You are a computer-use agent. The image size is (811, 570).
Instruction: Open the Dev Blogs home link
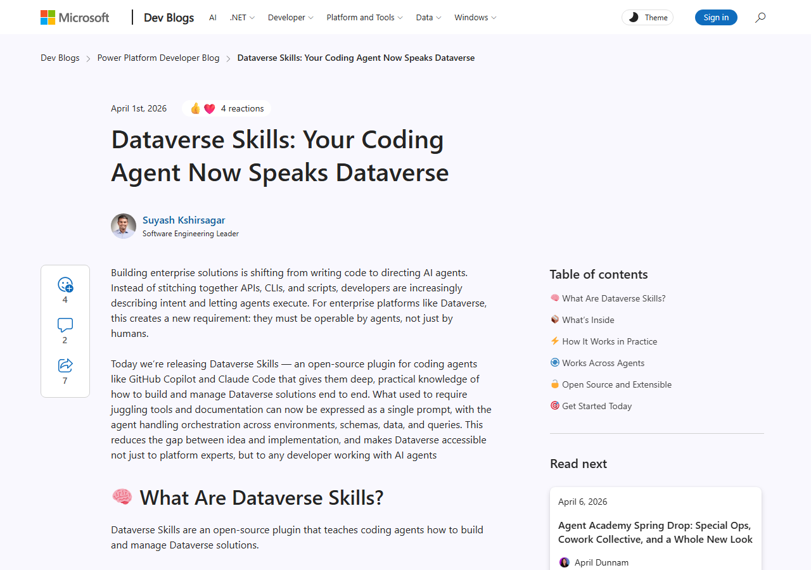click(x=169, y=17)
